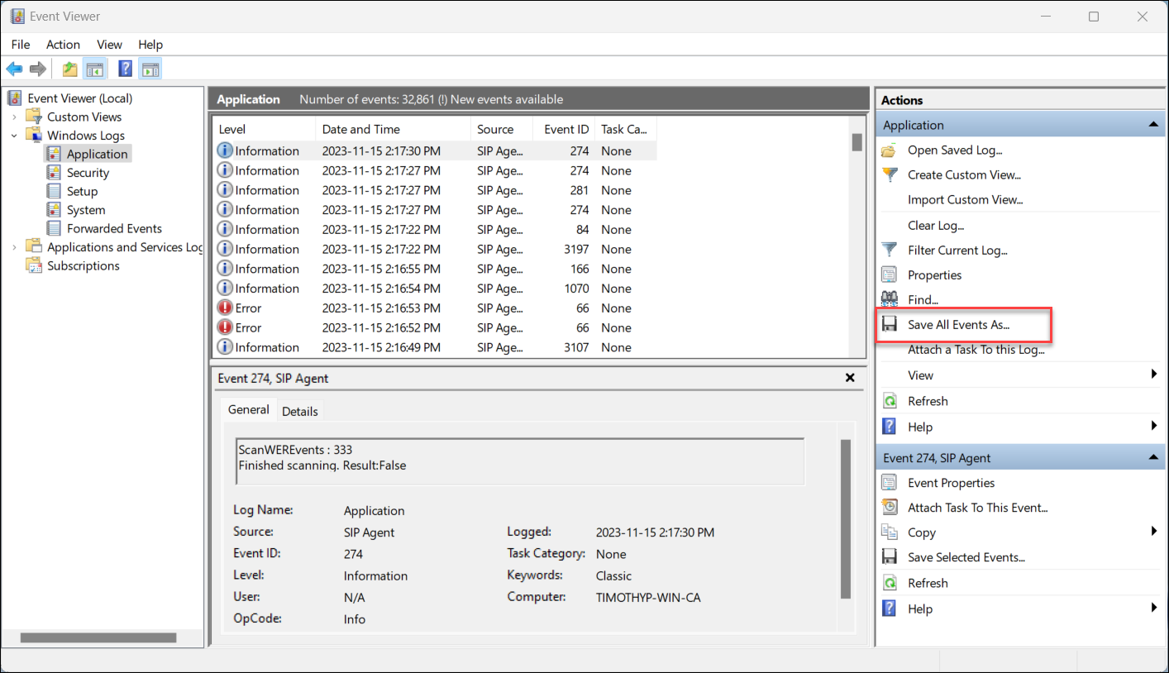
Task: Click the console tree horizontal scrollbar thumb
Action: point(98,637)
